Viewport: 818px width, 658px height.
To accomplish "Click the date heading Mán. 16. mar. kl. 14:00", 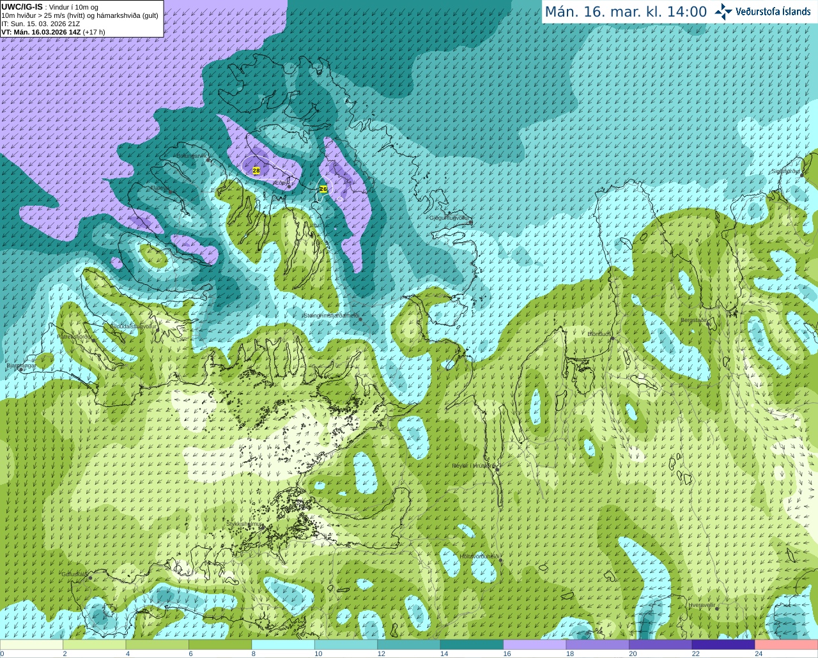I will click(x=626, y=12).
